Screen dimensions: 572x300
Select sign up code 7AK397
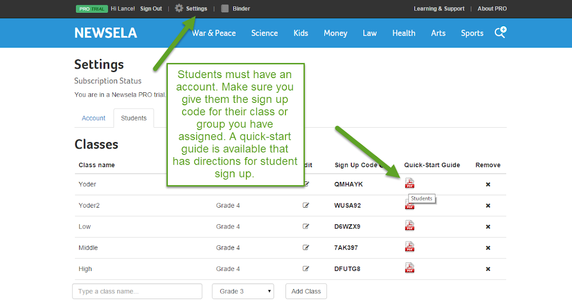(x=346, y=248)
